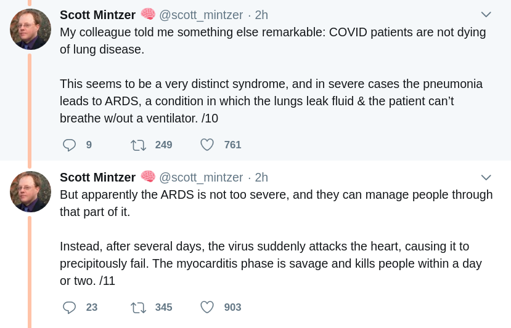This screenshot has height=328, width=511.
Task: Like the tweet ending in /10
Action: (x=207, y=145)
